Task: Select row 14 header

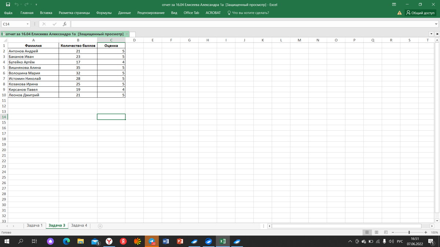Action: [x=4, y=117]
